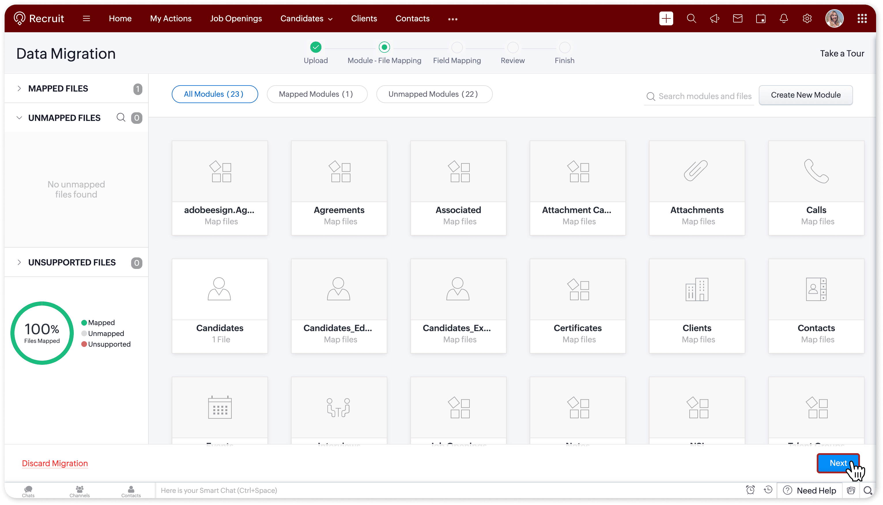Image resolution: width=883 pixels, height=505 pixels.
Task: Select the Unmapped Modules (22) filter
Action: (x=434, y=94)
